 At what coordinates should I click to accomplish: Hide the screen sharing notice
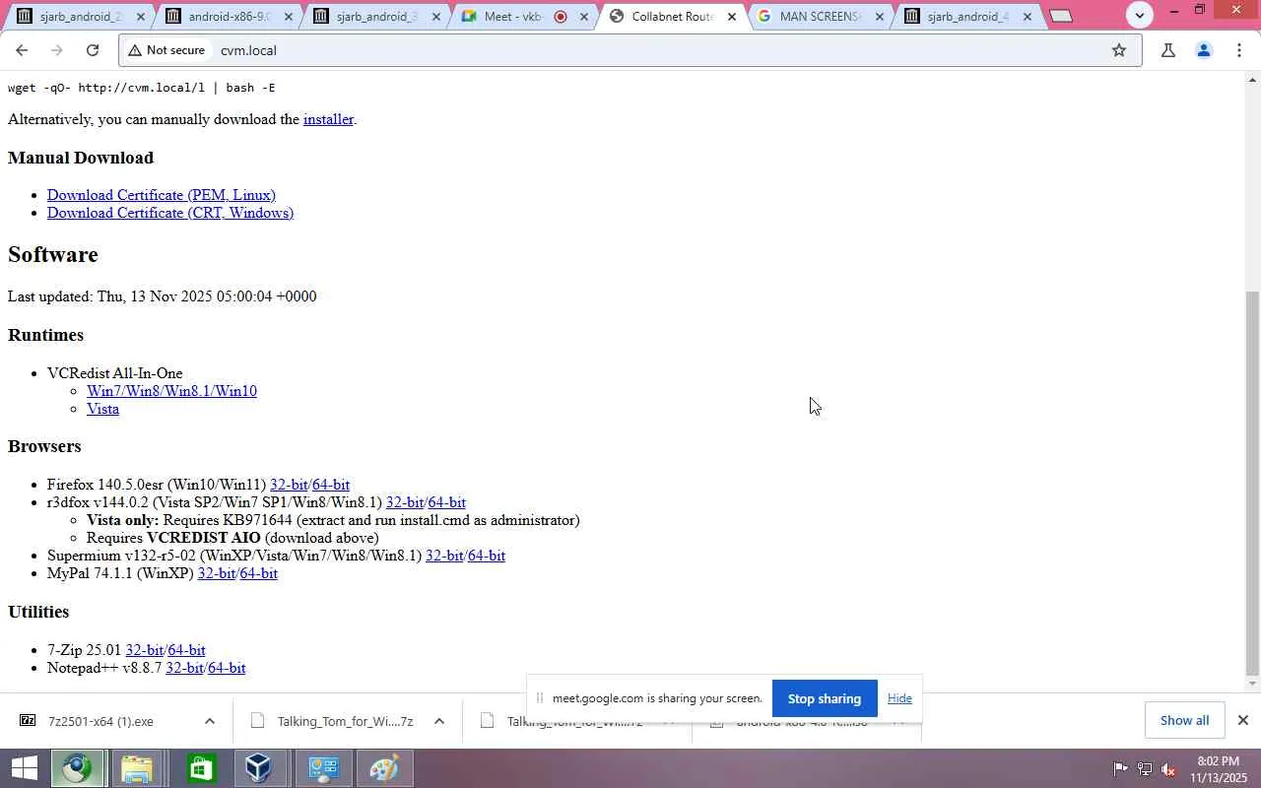(x=899, y=698)
